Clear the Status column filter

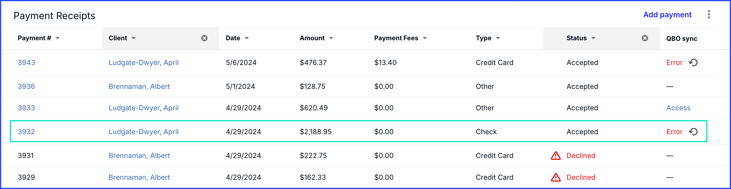point(645,38)
